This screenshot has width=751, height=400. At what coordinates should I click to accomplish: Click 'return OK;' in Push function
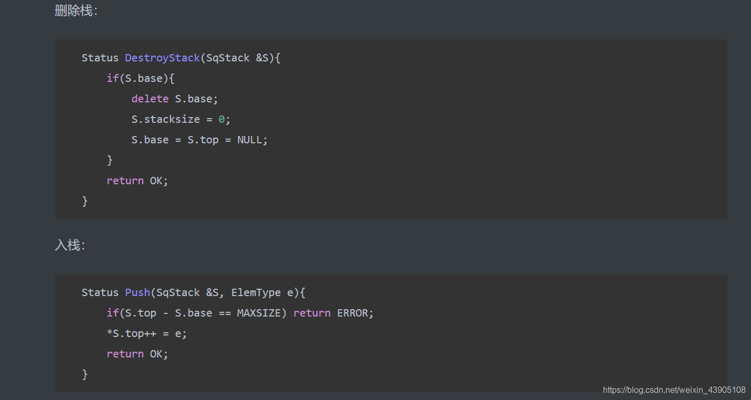137,354
